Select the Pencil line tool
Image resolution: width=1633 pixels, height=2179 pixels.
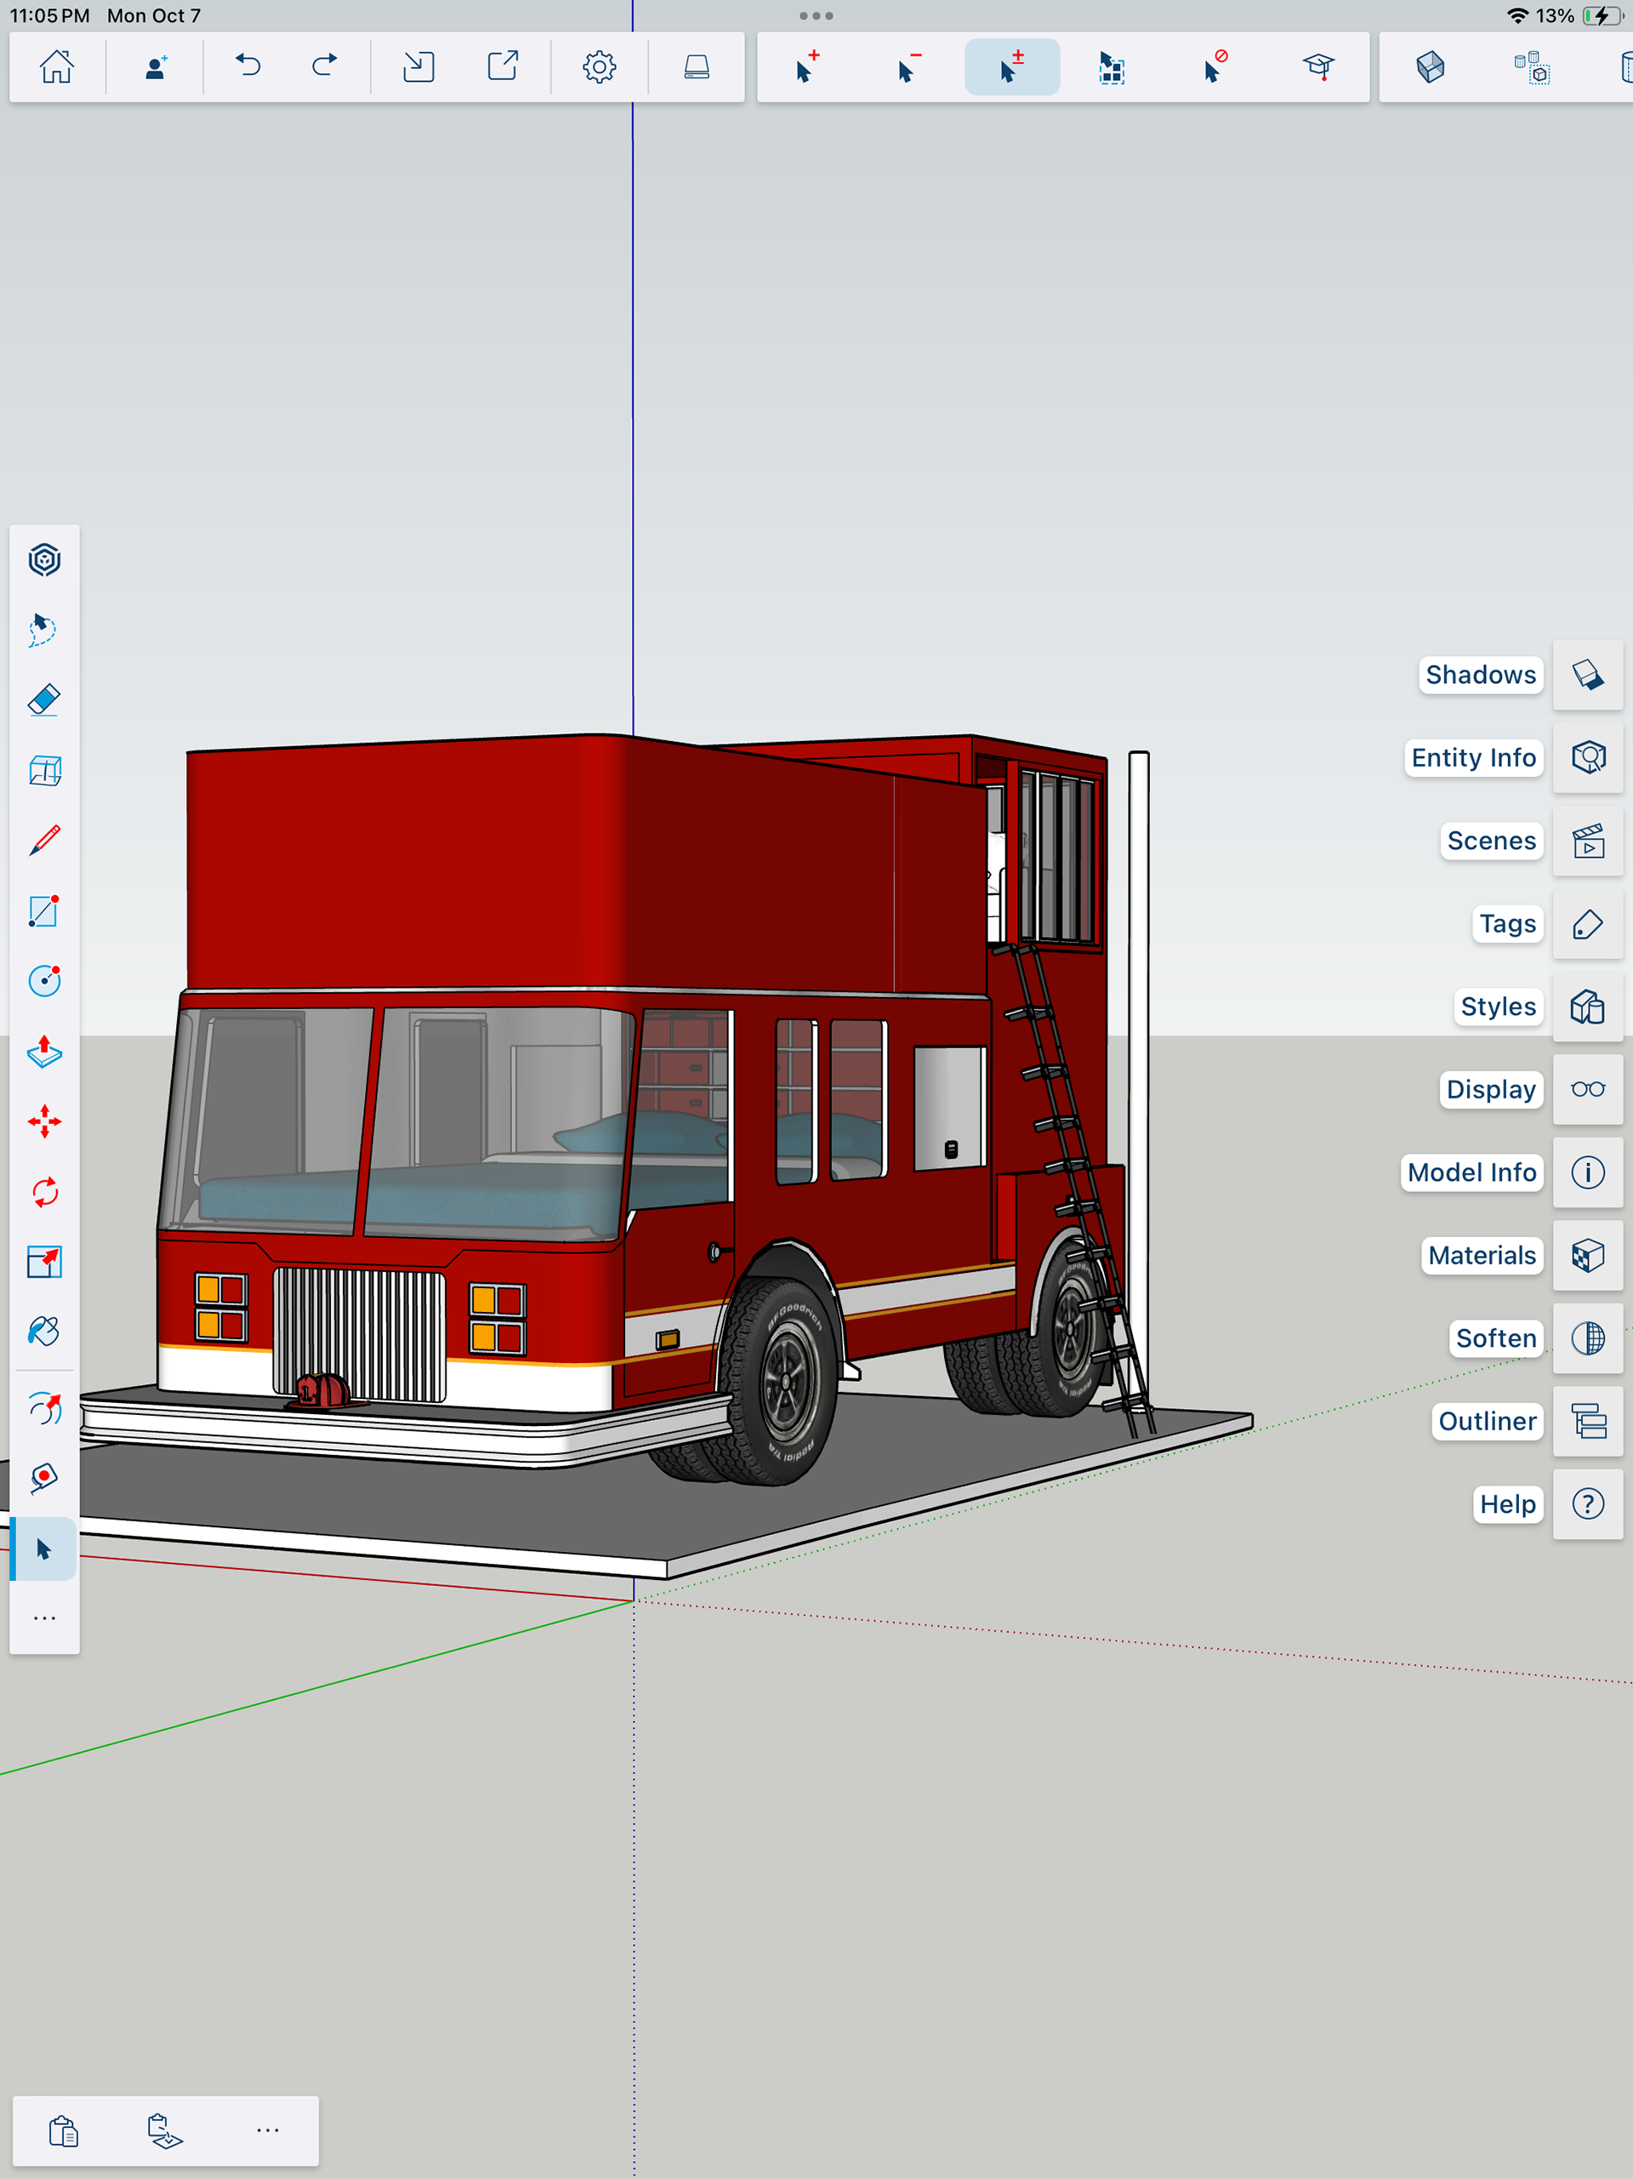coord(44,841)
